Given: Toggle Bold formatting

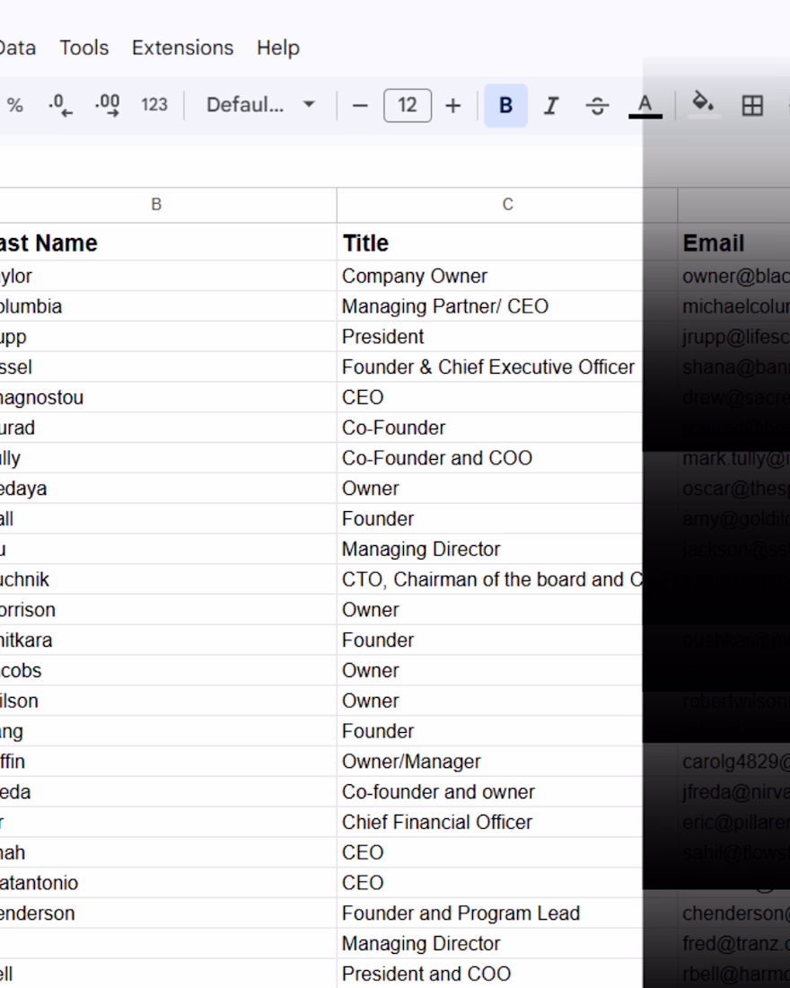Looking at the screenshot, I should tap(506, 105).
